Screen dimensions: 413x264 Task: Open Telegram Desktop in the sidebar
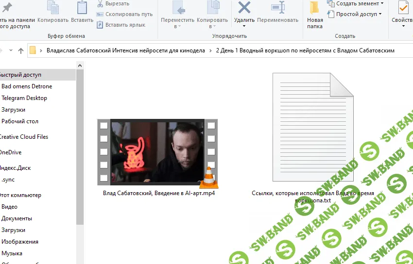point(24,98)
